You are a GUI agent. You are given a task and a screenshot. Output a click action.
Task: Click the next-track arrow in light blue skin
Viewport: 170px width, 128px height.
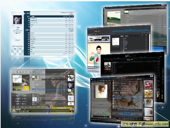pyautogui.click(x=20, y=54)
